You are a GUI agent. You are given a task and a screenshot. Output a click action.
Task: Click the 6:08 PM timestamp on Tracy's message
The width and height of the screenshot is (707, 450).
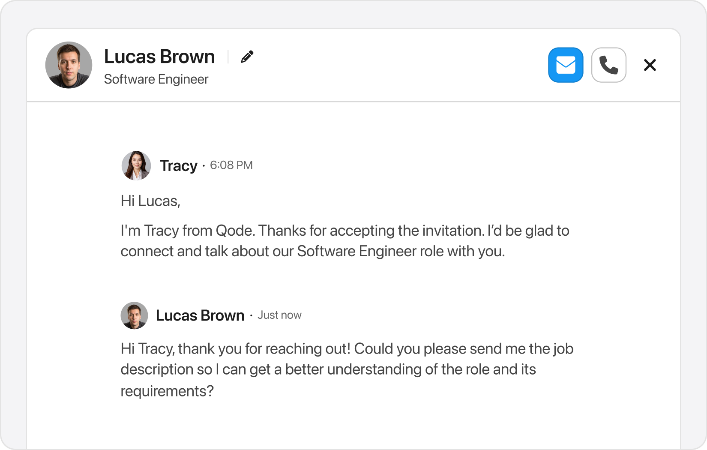[x=231, y=165]
